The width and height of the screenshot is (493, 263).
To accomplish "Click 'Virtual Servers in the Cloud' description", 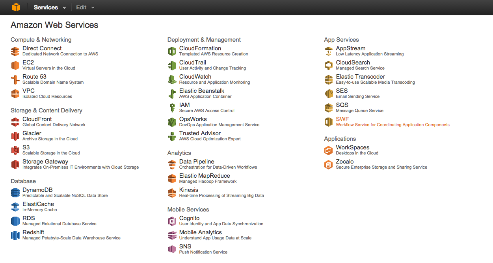I will (49, 68).
